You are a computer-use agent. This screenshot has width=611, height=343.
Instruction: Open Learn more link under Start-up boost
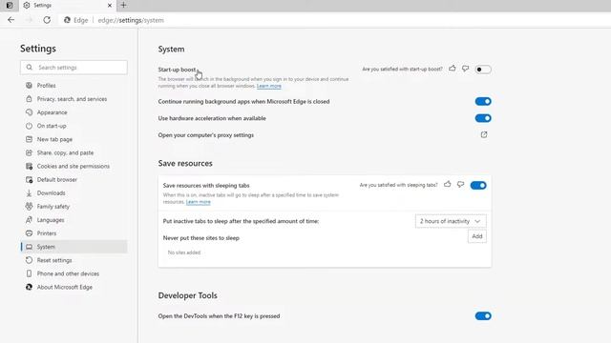point(269,86)
